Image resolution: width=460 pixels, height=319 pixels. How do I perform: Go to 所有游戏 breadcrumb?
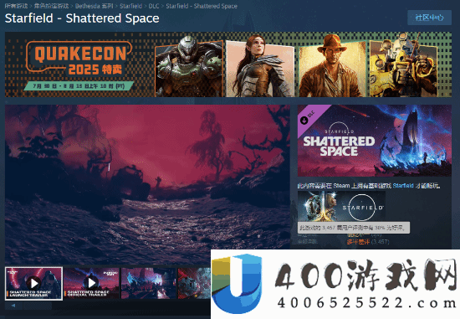[x=16, y=6]
